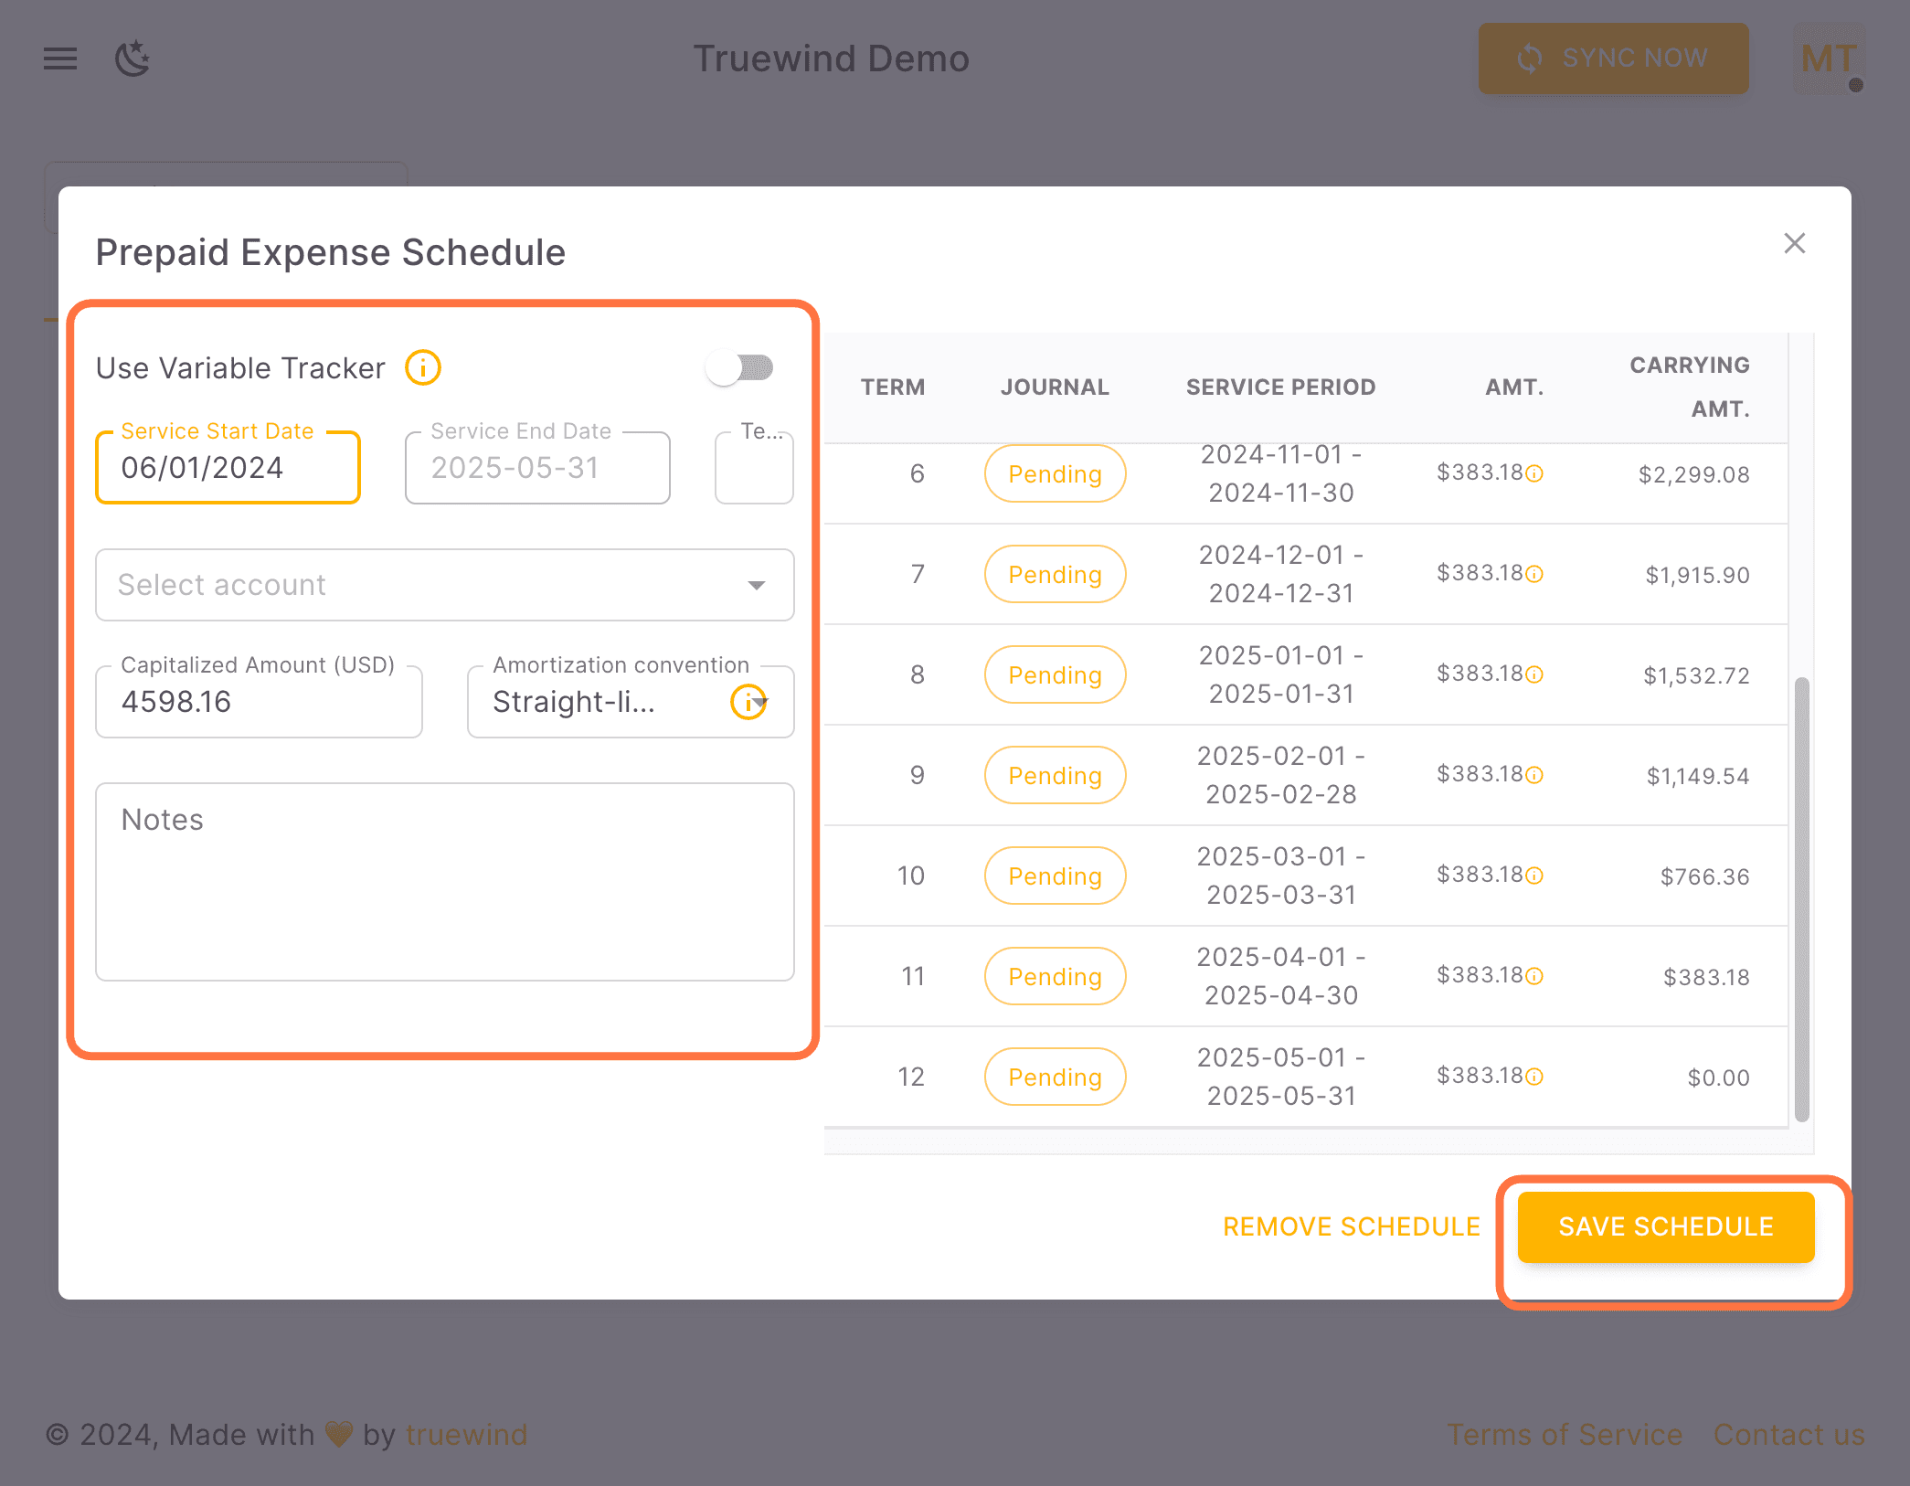Expand the Select account list with the chevron
The height and width of the screenshot is (1486, 1910).
pyautogui.click(x=757, y=585)
